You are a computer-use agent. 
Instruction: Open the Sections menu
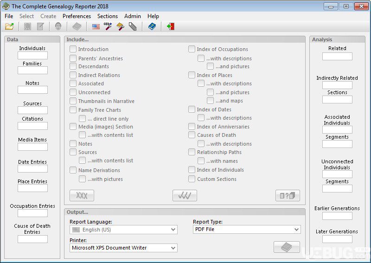108,16
